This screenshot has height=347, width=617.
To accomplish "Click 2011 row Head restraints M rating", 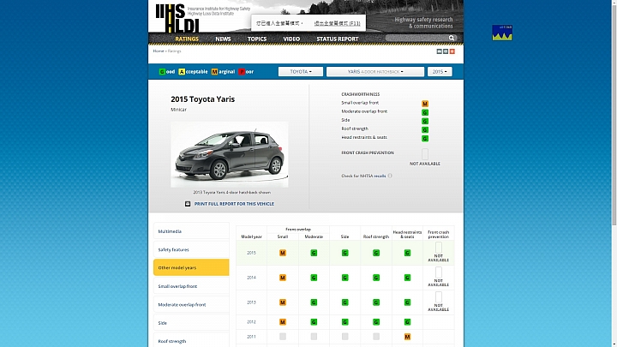I will coord(407,337).
